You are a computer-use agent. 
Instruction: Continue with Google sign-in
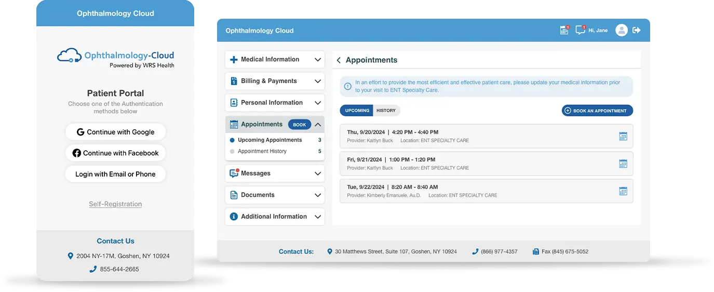tap(115, 132)
